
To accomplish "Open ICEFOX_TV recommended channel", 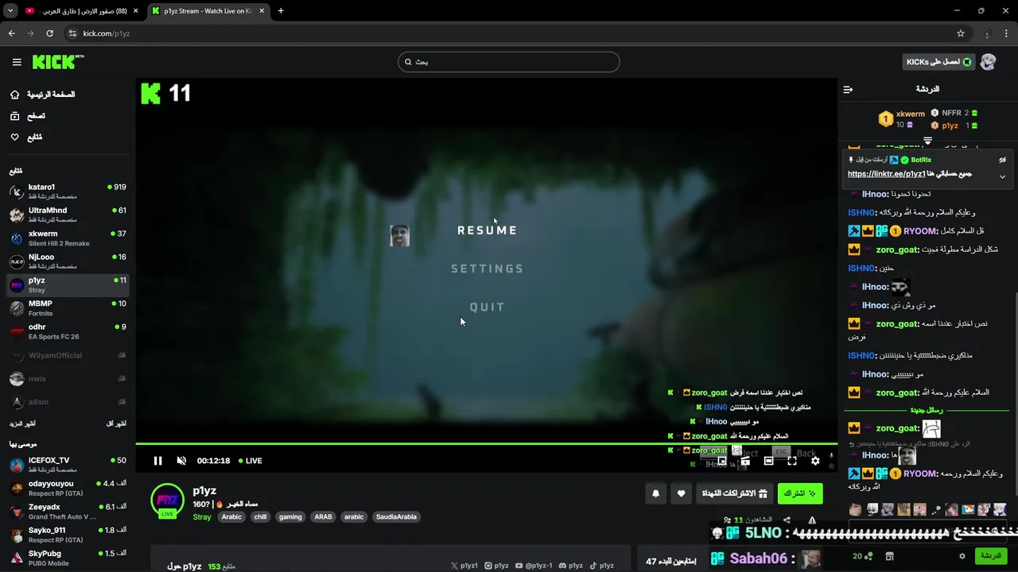I will [x=68, y=465].
